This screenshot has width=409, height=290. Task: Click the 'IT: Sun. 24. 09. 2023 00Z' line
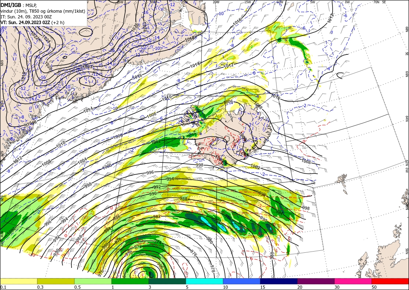pos(26,17)
